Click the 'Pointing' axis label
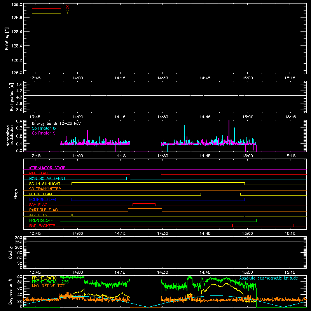 coord(7,38)
